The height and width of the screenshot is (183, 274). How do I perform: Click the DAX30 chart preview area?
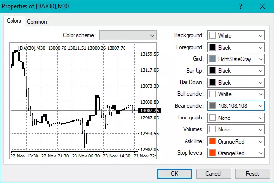(x=83, y=101)
